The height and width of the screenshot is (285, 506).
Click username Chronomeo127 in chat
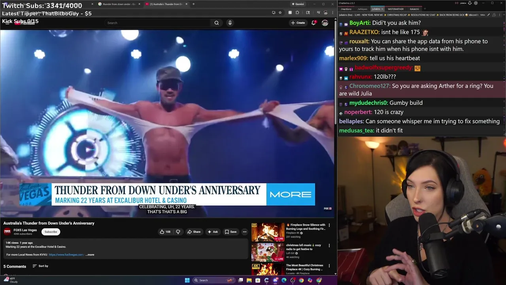point(370,86)
